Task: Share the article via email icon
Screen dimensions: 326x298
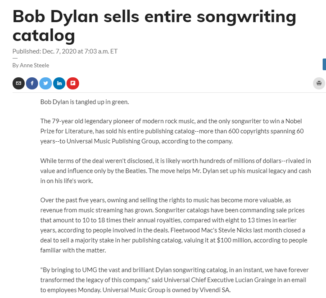Action: [x=18, y=83]
